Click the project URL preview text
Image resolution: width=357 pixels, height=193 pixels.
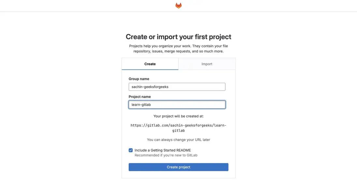coord(178,128)
